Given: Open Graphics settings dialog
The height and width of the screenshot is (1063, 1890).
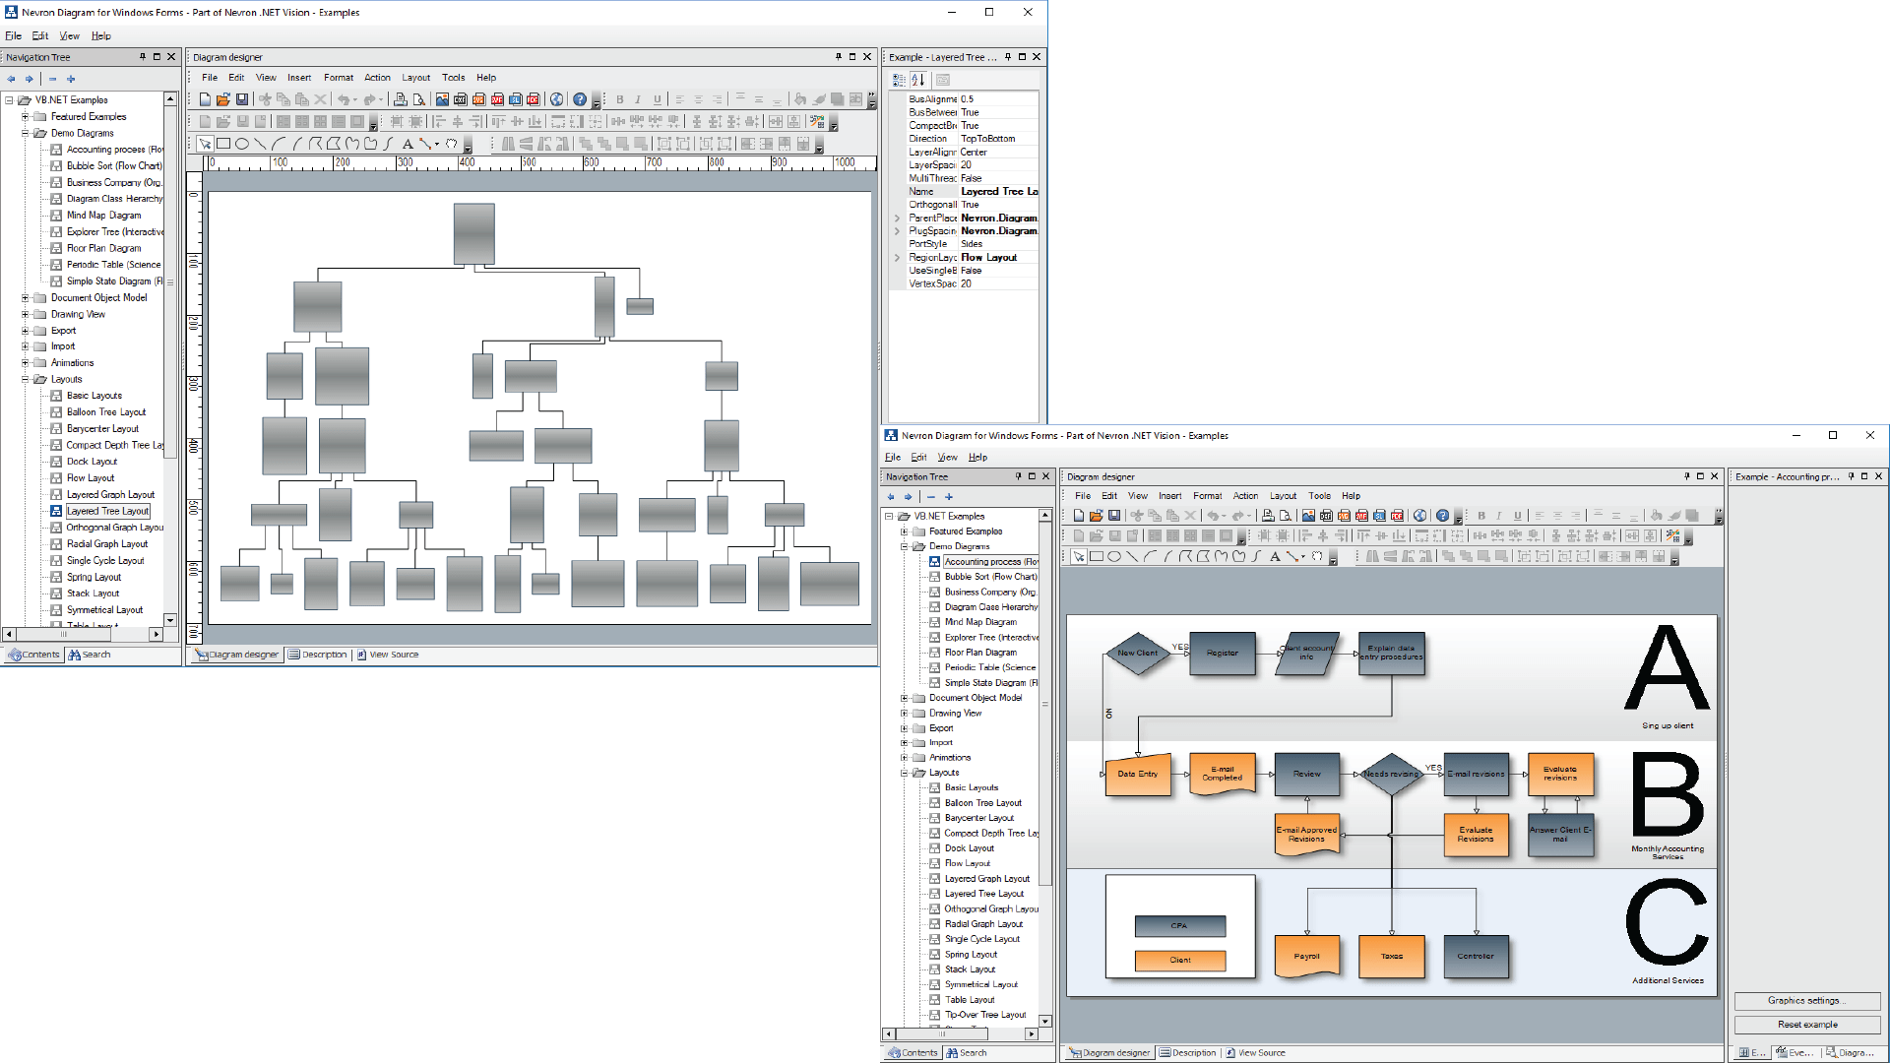Looking at the screenshot, I should 1807,1000.
